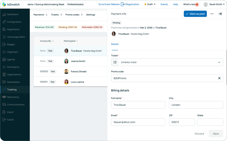Image resolution: width=227 pixels, height=141 pixels.
Task: Click the Pending €507.40 badge
Action: click(x=68, y=27)
